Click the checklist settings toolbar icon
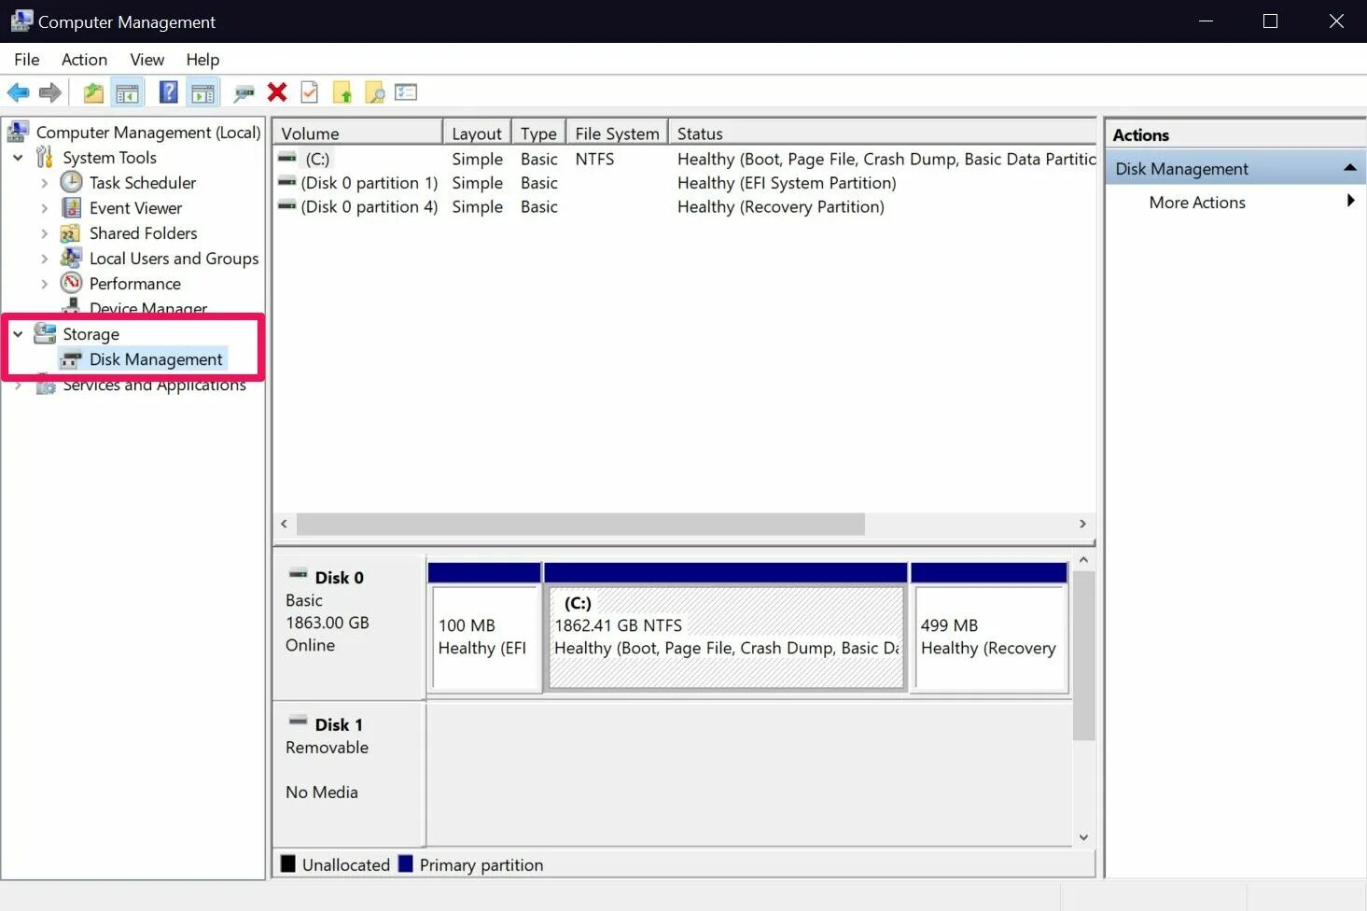The image size is (1367, 911). pyautogui.click(x=406, y=91)
